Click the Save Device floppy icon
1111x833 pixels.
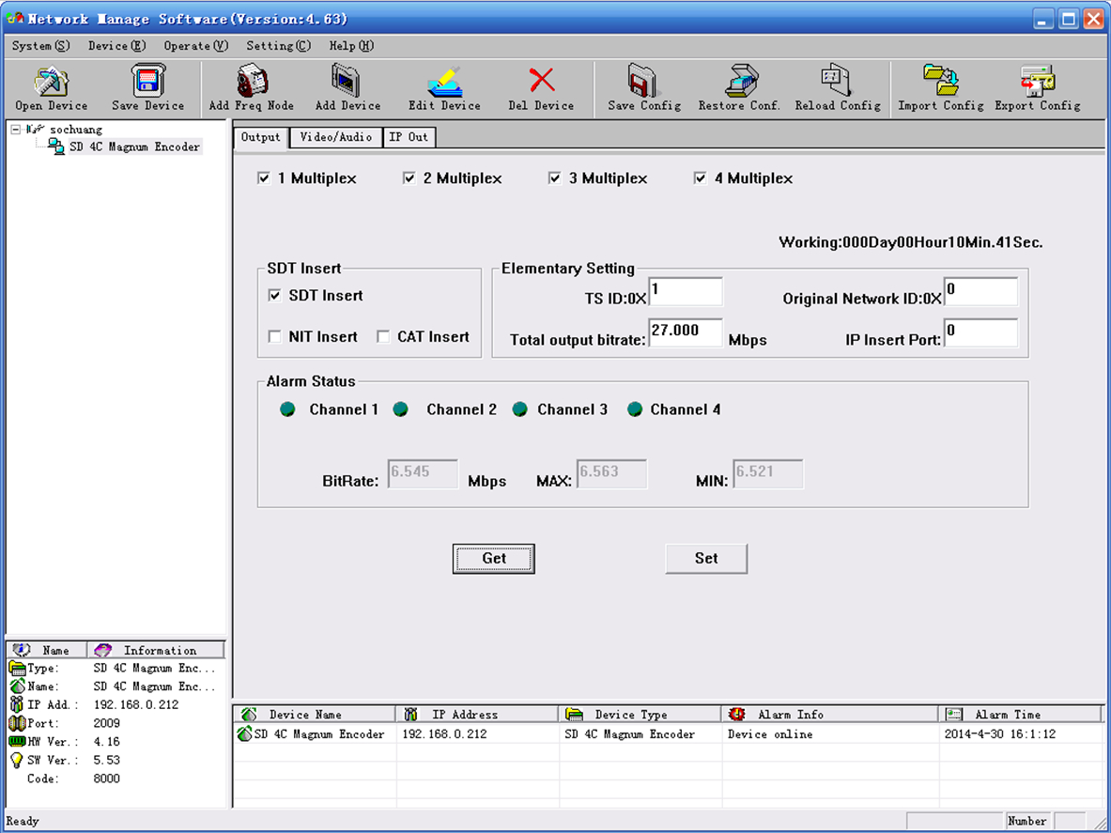pyautogui.click(x=148, y=81)
